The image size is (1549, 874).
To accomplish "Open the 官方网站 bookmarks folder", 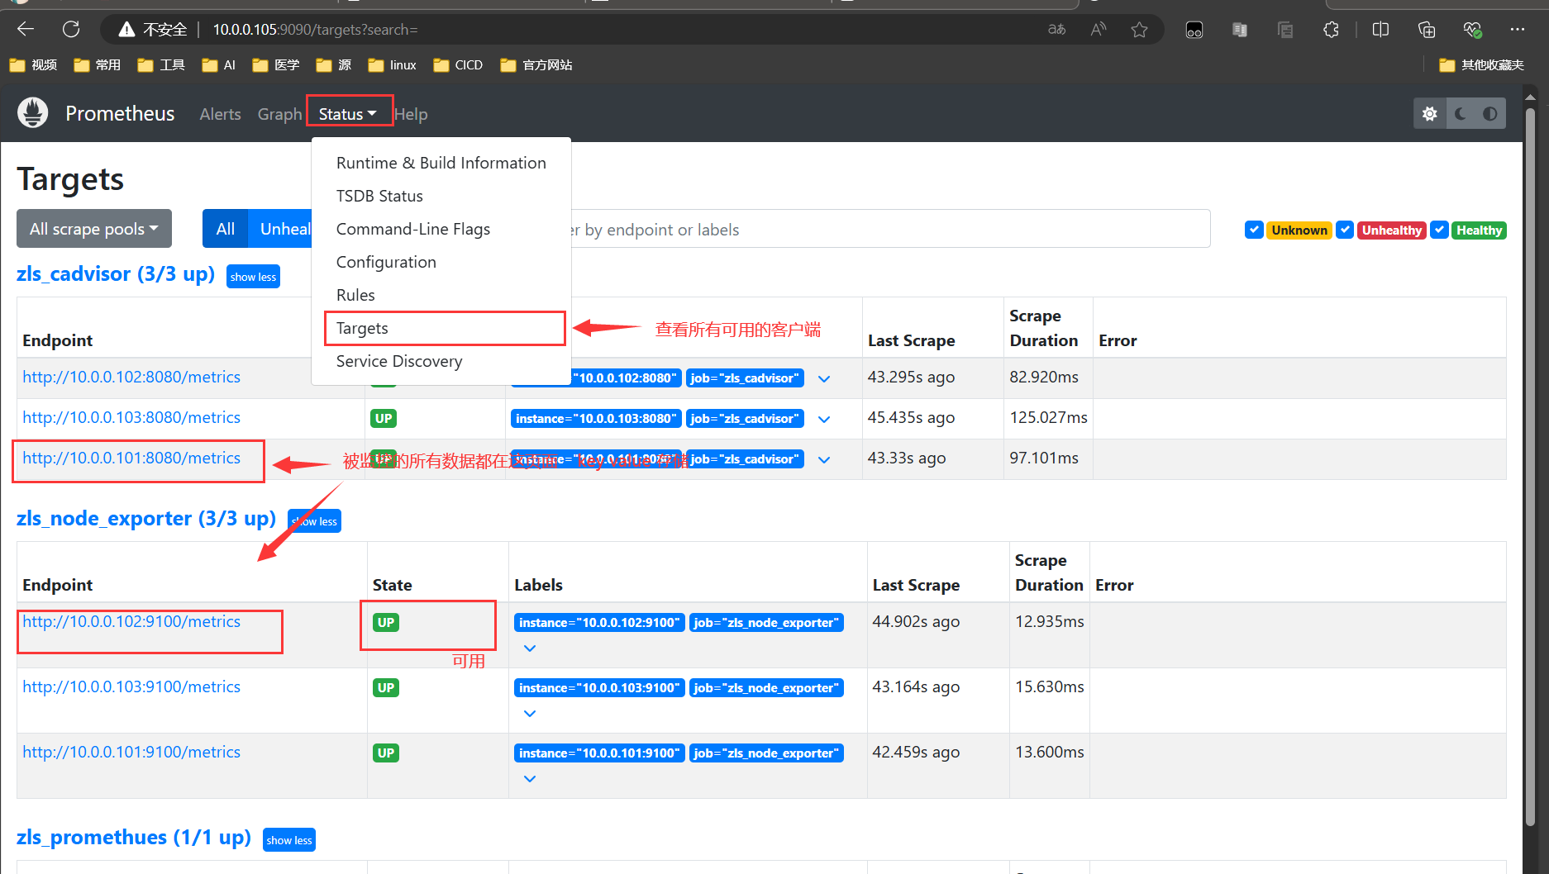I will click(536, 65).
